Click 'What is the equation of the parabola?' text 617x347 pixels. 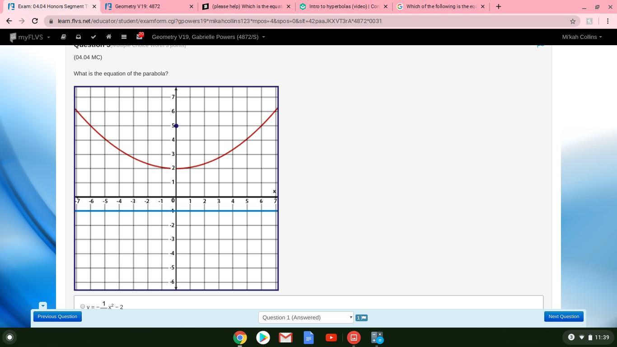point(121,74)
